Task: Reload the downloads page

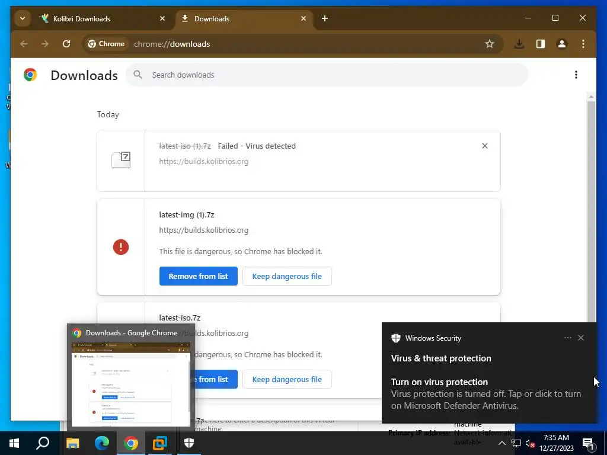Action: (66, 44)
